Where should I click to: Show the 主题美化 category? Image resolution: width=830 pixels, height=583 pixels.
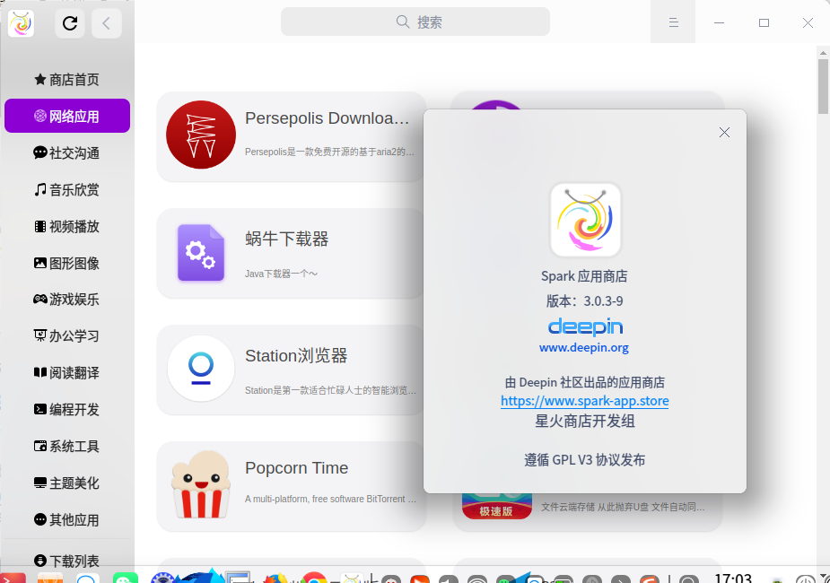67,483
